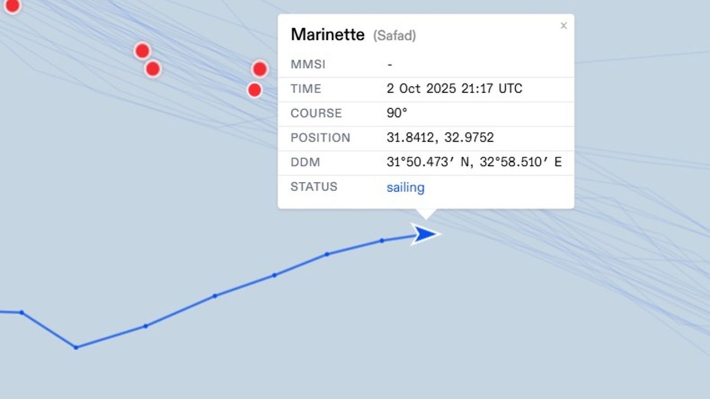Click the blue Marinette vessel arrow

[424, 234]
